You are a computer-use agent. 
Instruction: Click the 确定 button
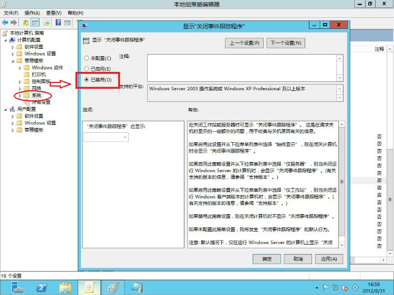click(267, 259)
